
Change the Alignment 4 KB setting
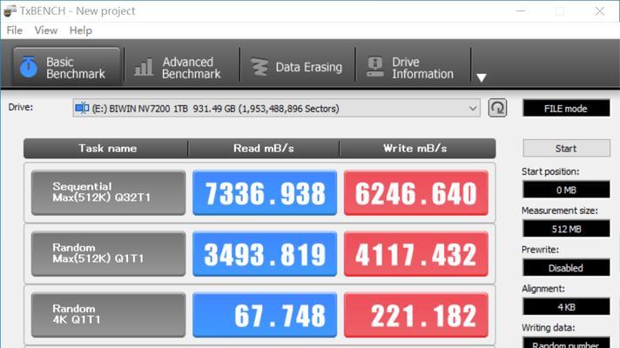click(x=566, y=307)
